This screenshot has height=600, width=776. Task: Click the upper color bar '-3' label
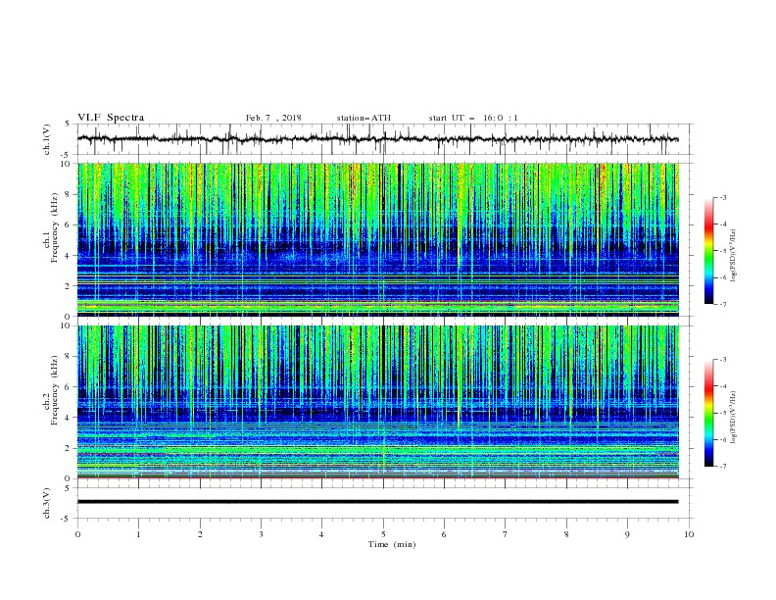tap(723, 197)
